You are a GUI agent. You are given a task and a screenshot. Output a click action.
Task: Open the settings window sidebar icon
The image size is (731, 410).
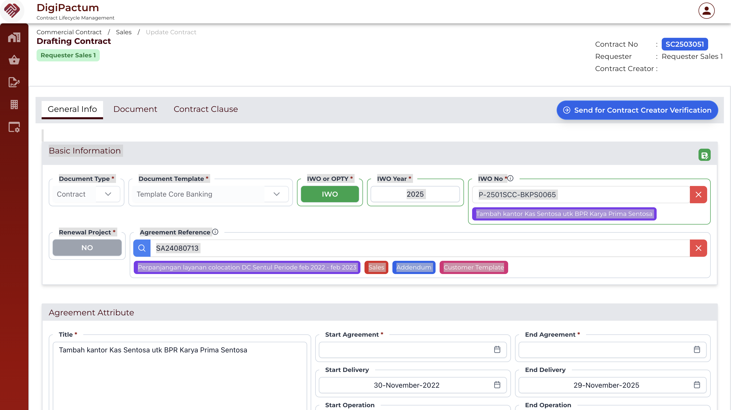14,127
